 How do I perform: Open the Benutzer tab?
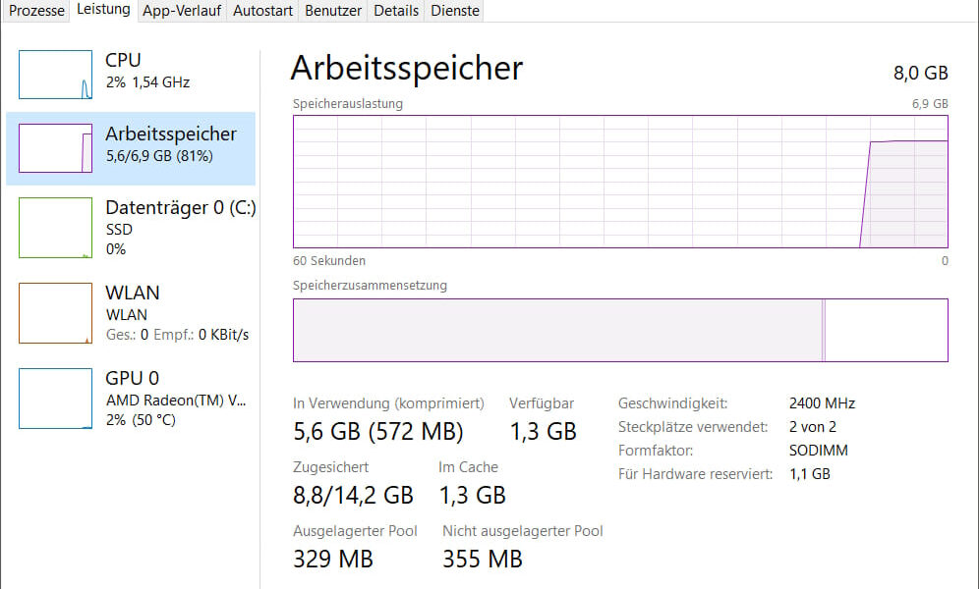(332, 10)
